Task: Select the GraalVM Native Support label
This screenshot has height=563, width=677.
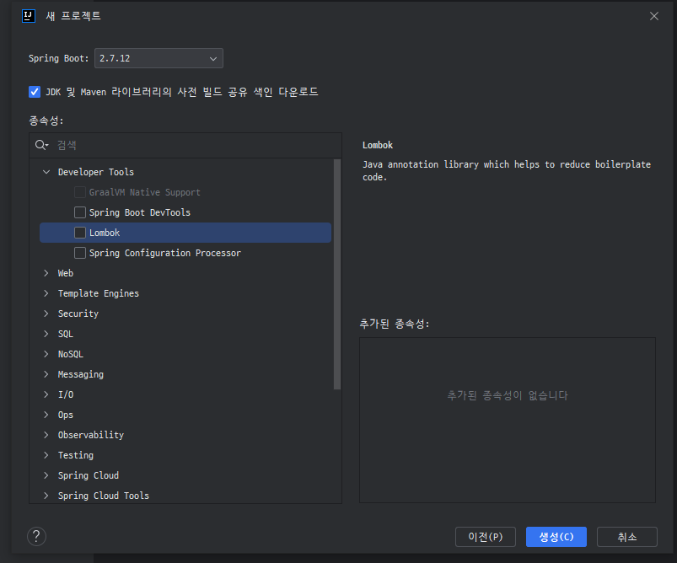Action: click(x=145, y=192)
